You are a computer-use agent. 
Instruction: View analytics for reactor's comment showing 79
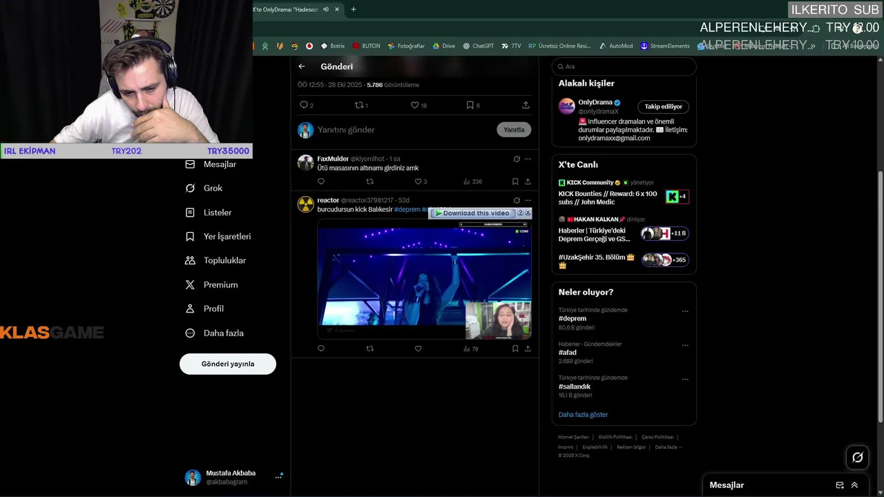click(x=471, y=349)
